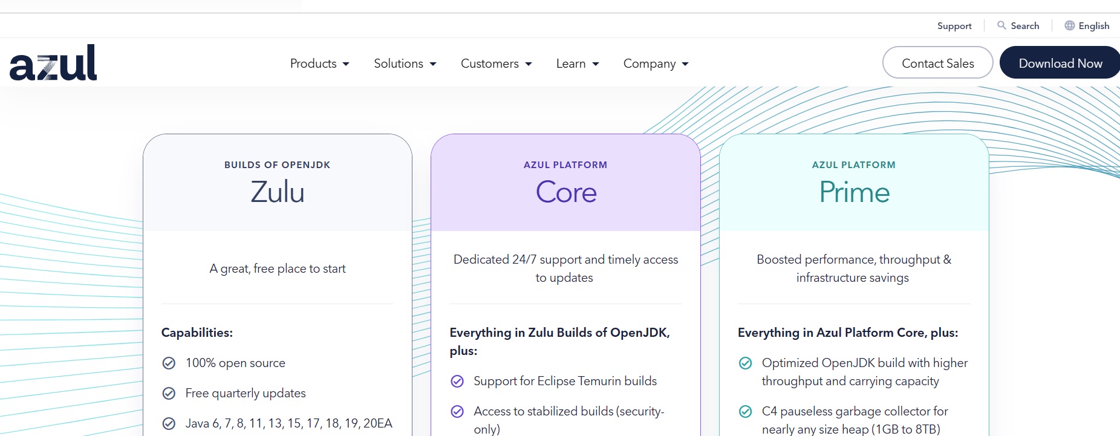Click AZUL PLATFORM label above Prime
Screen dimensions: 1120x436
tap(854, 165)
